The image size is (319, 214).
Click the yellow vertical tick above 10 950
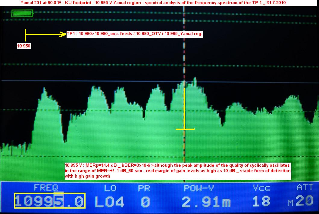[x=26, y=35]
